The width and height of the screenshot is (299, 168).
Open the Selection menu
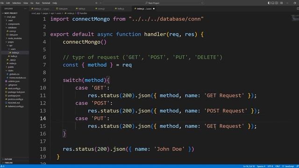[17, 3]
